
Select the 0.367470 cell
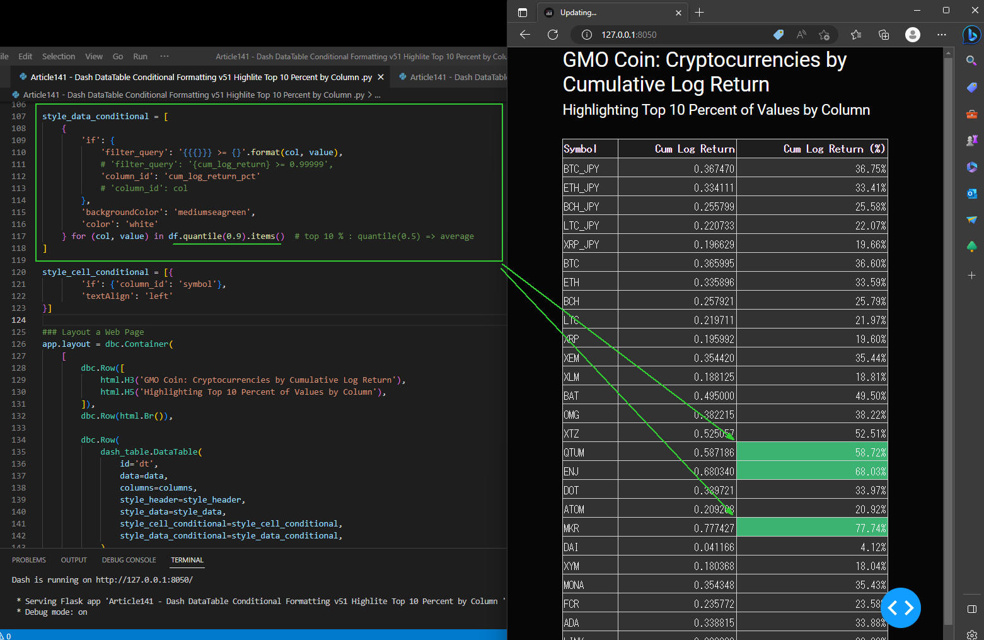click(677, 168)
